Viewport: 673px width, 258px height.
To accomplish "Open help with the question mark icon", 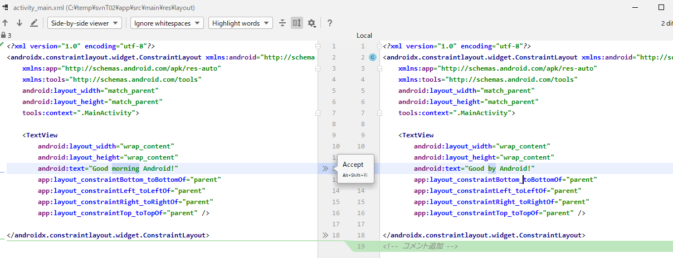I will (330, 23).
